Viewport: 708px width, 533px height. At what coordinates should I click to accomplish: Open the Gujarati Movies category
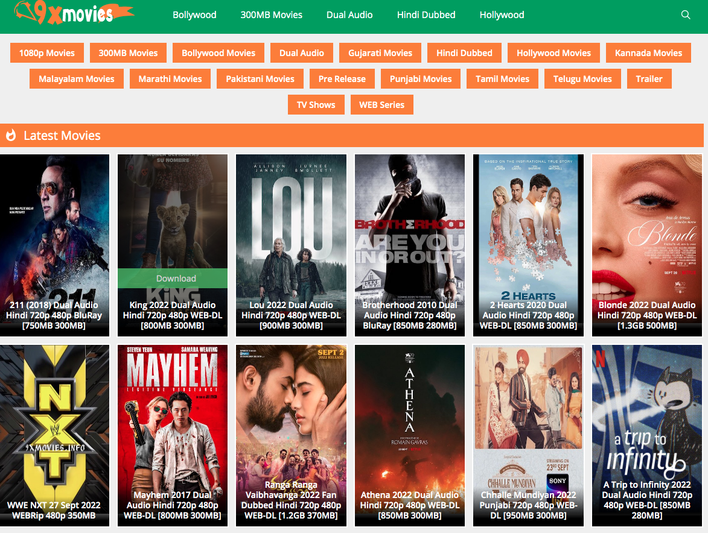pos(380,53)
